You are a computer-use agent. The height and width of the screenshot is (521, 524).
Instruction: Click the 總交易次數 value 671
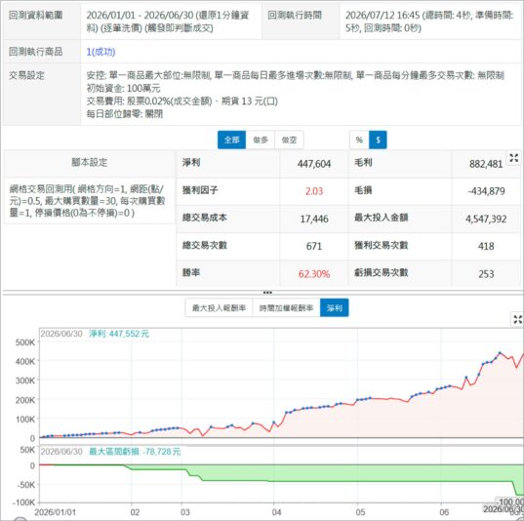314,246
